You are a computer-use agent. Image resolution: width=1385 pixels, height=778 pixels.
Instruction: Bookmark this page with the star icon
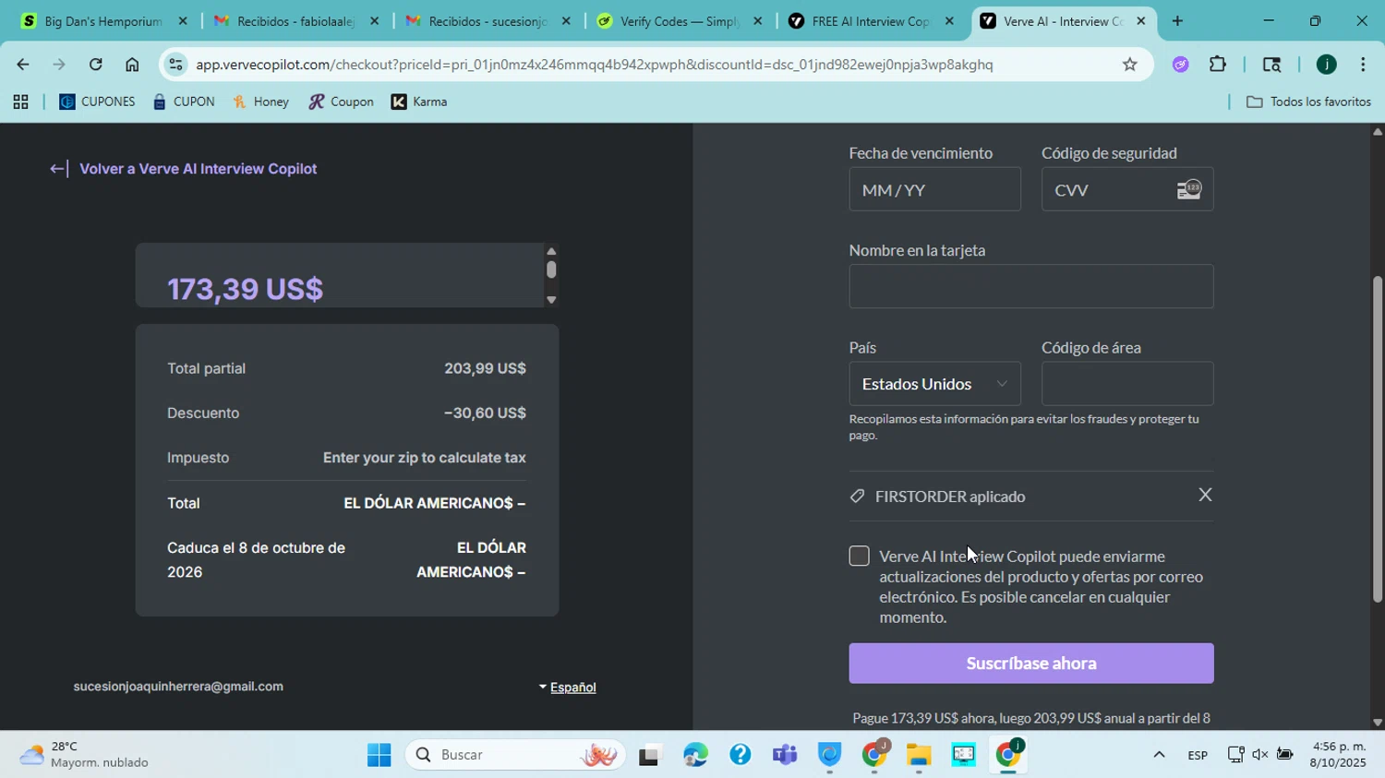1129,65
